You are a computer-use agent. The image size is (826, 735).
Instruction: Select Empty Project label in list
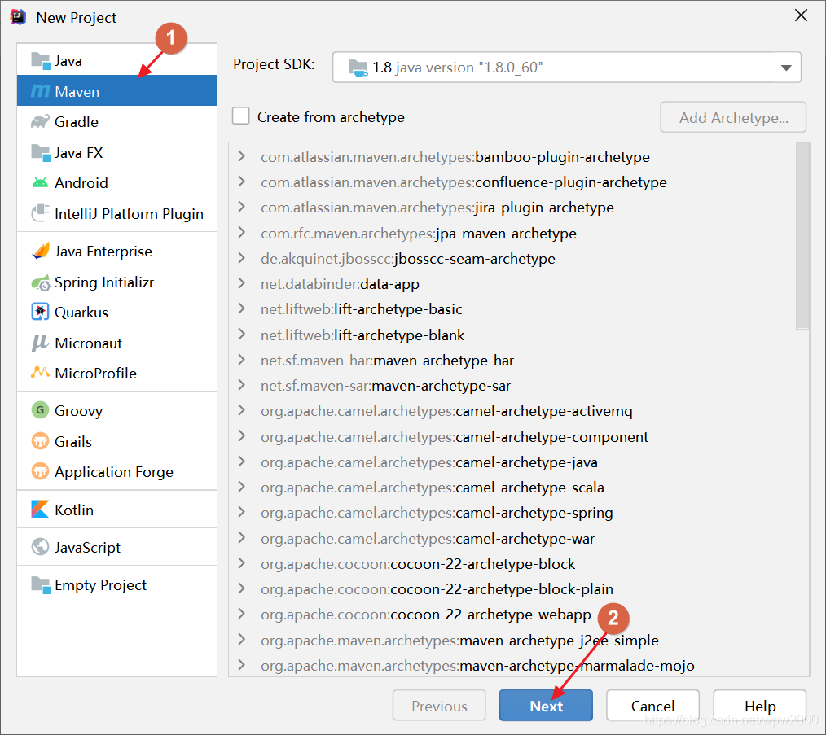coord(101,585)
